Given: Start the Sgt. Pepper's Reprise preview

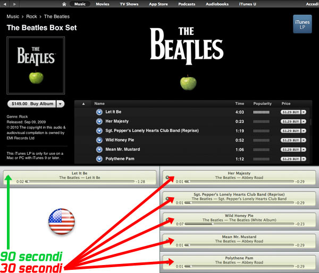Looking at the screenshot, I should coord(99,131).
